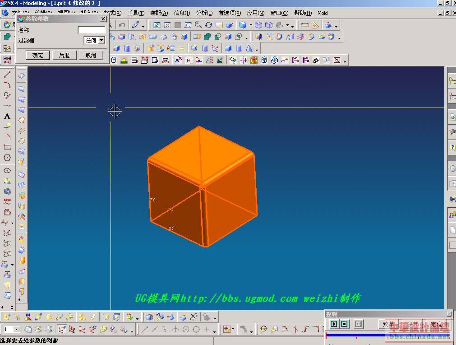The height and width of the screenshot is (345, 456).
Task: Click the play button in control panel
Action: (x=334, y=324)
